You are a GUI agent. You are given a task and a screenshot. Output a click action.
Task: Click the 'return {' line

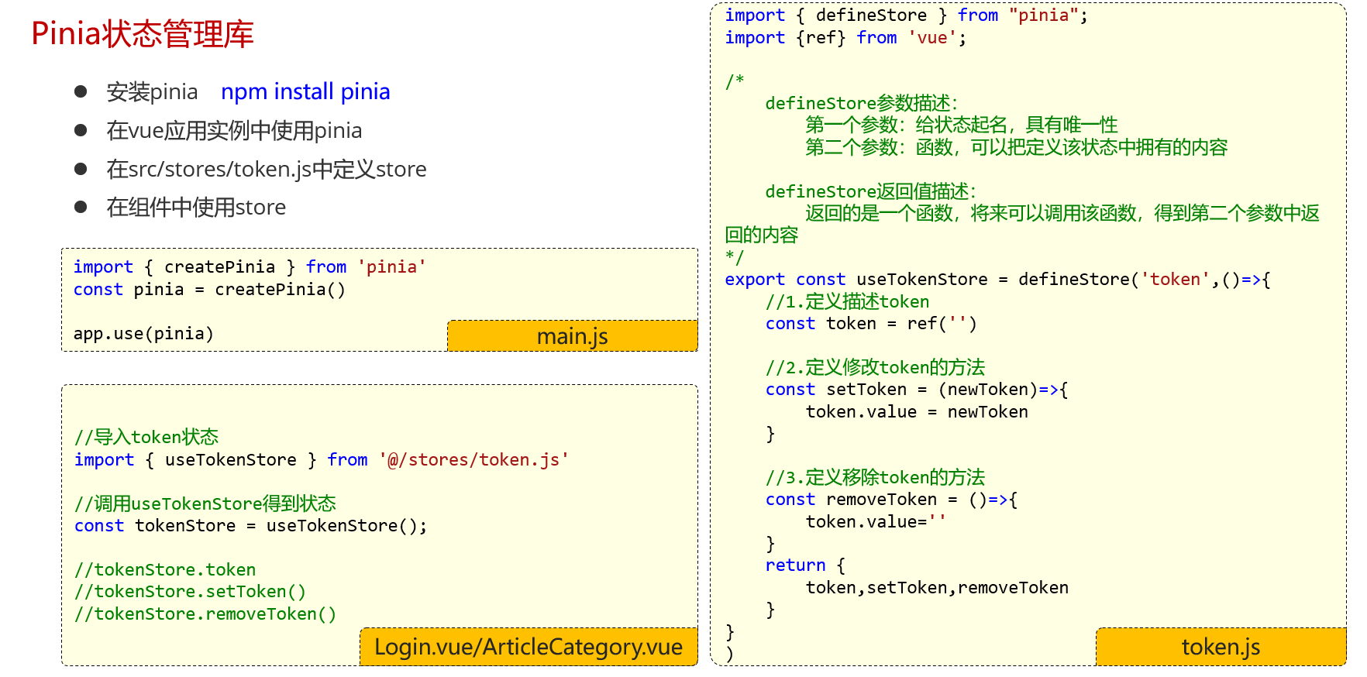805,566
